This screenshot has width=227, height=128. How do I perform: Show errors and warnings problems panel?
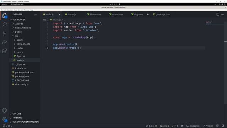pyautogui.click(x=8, y=126)
